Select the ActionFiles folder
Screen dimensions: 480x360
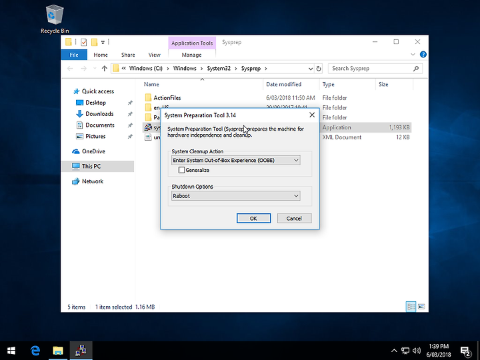[167, 98]
